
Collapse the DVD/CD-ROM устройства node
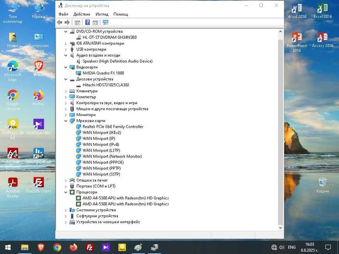pyautogui.click(x=66, y=32)
